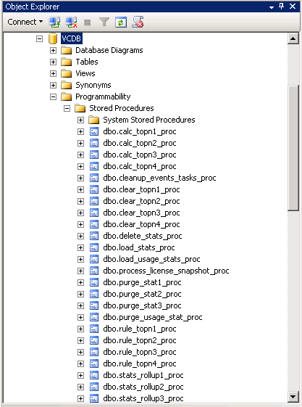Select the VCDB database cylinder icon

tap(53, 38)
